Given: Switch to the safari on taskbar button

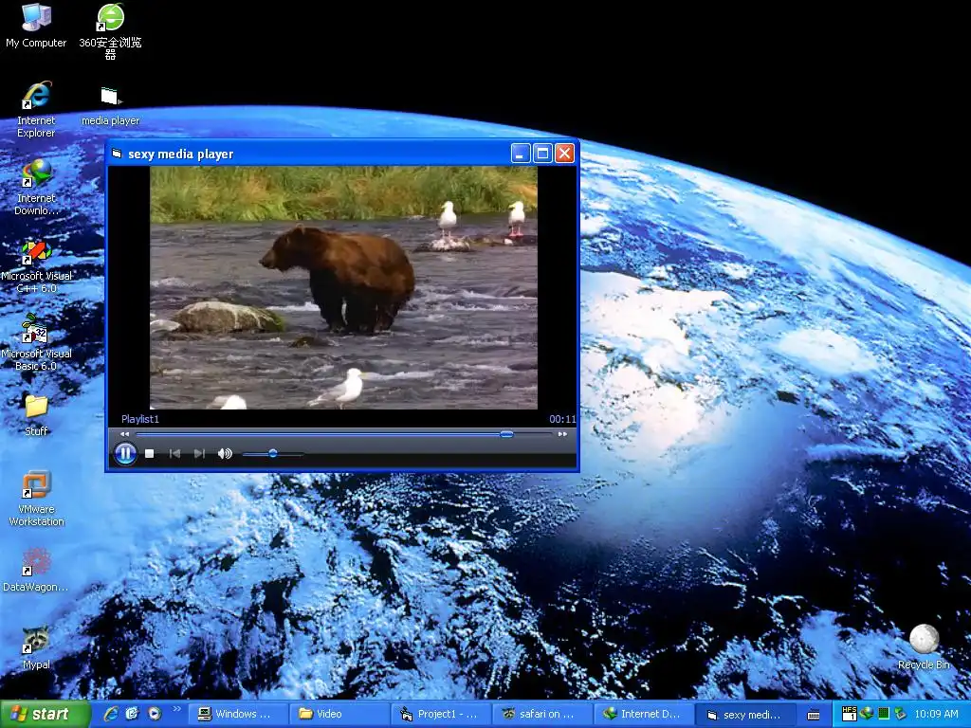Looking at the screenshot, I should coord(542,715).
